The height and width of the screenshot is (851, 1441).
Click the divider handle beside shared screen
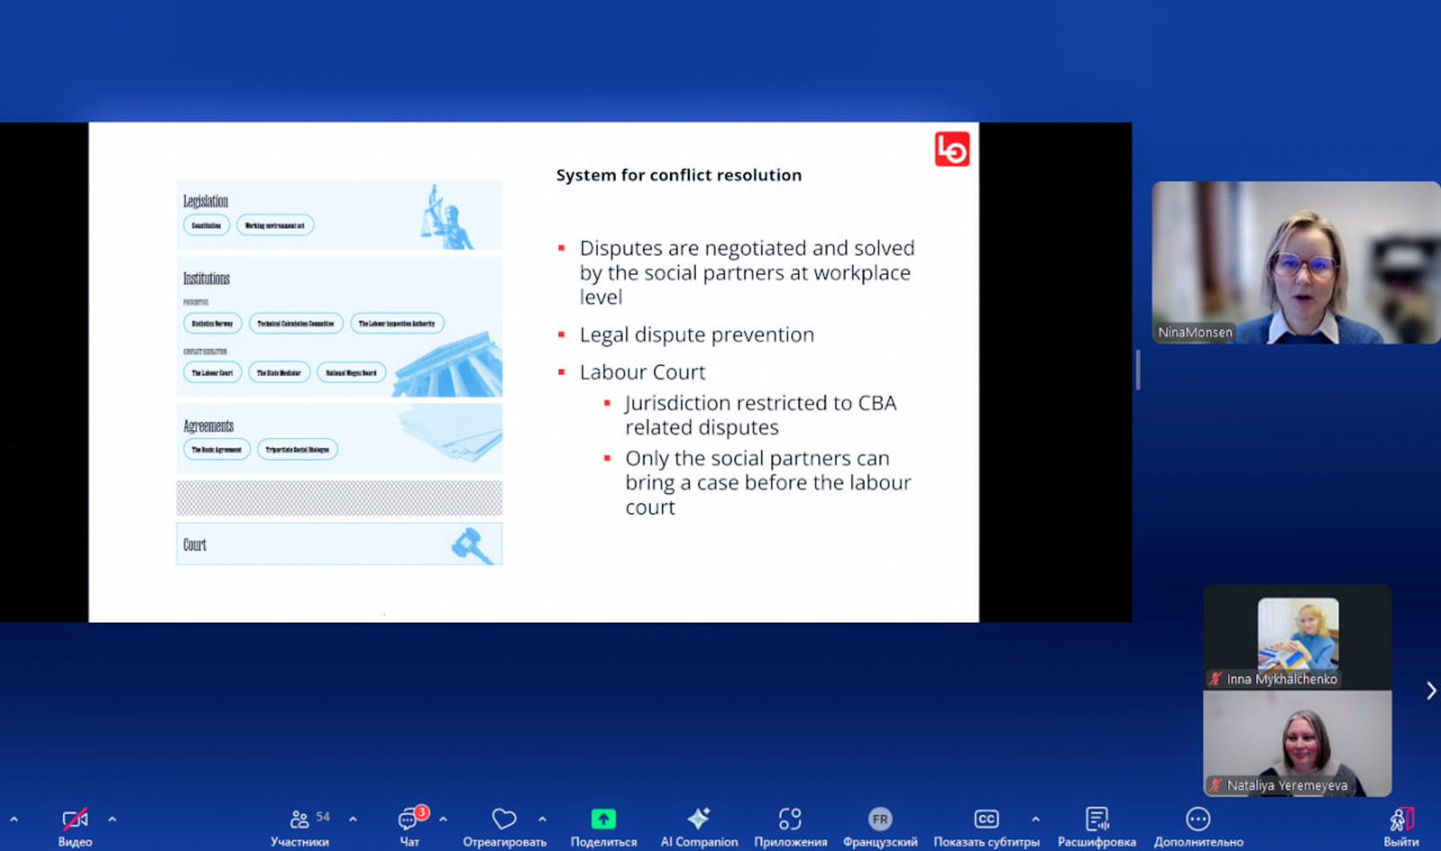(x=1138, y=370)
